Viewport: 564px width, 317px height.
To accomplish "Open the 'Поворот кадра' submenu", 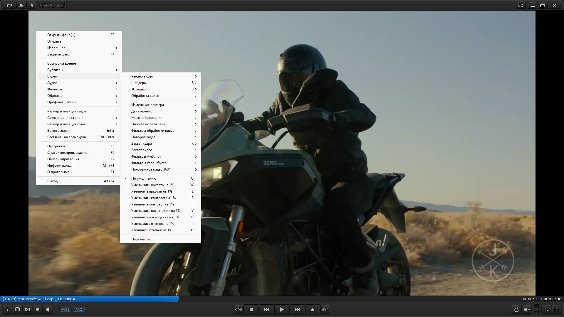I will click(144, 137).
